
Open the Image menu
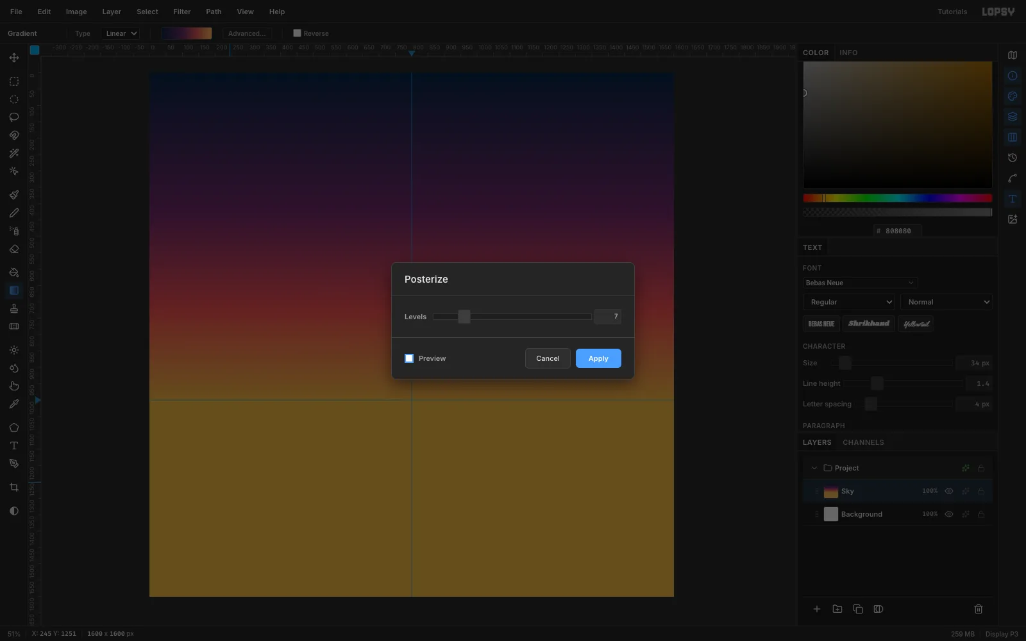pos(76,12)
